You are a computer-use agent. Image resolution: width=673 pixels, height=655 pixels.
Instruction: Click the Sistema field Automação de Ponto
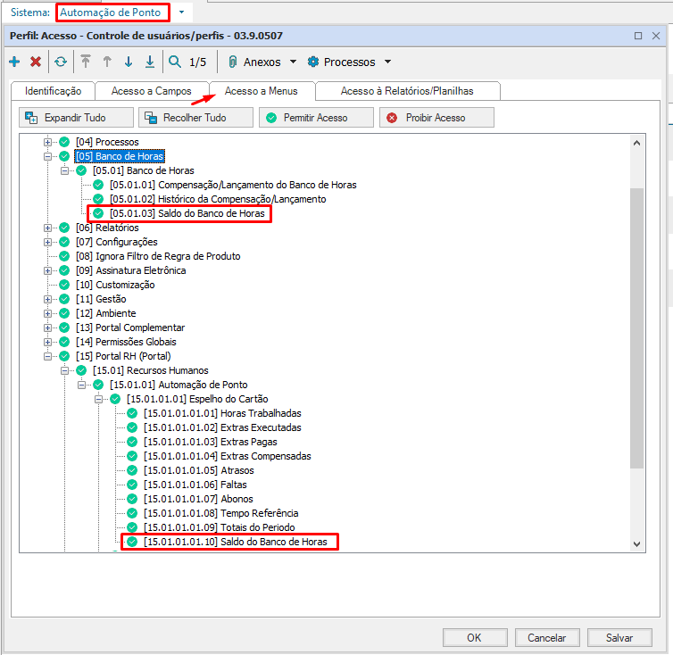click(112, 12)
